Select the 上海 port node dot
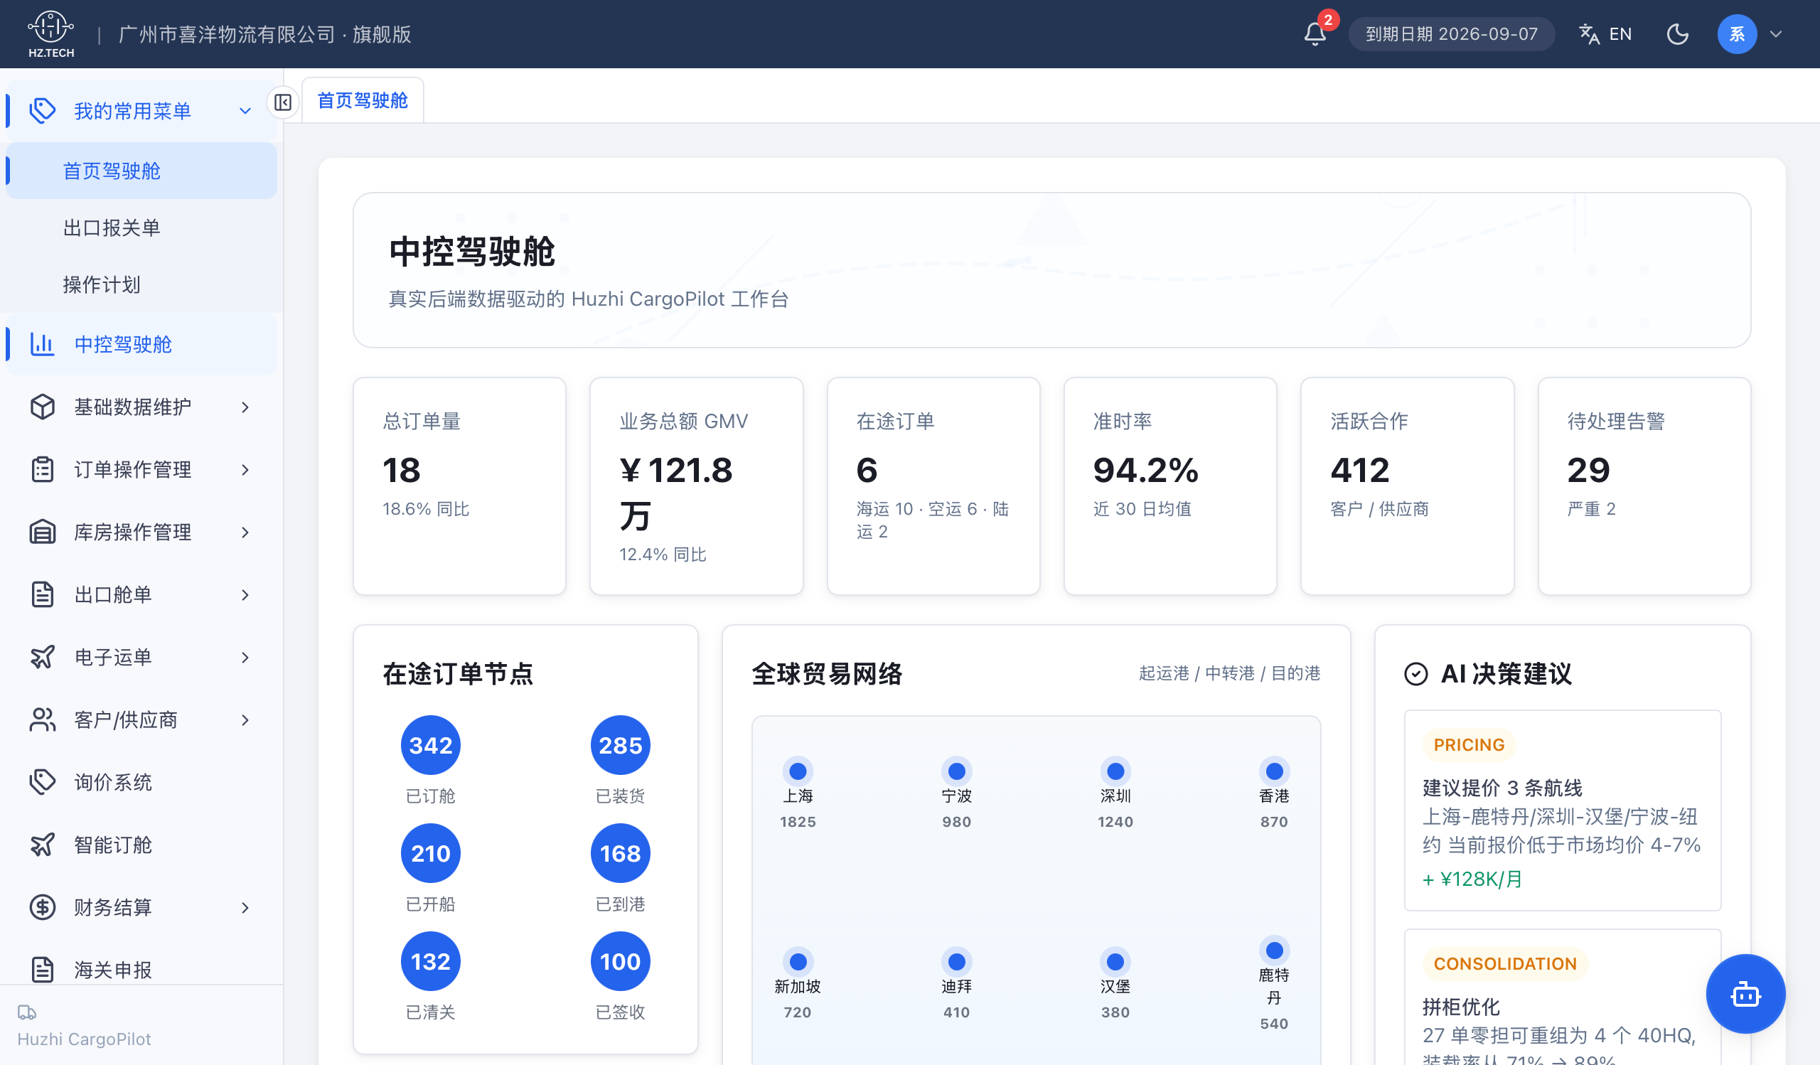This screenshot has width=1820, height=1065. [798, 771]
